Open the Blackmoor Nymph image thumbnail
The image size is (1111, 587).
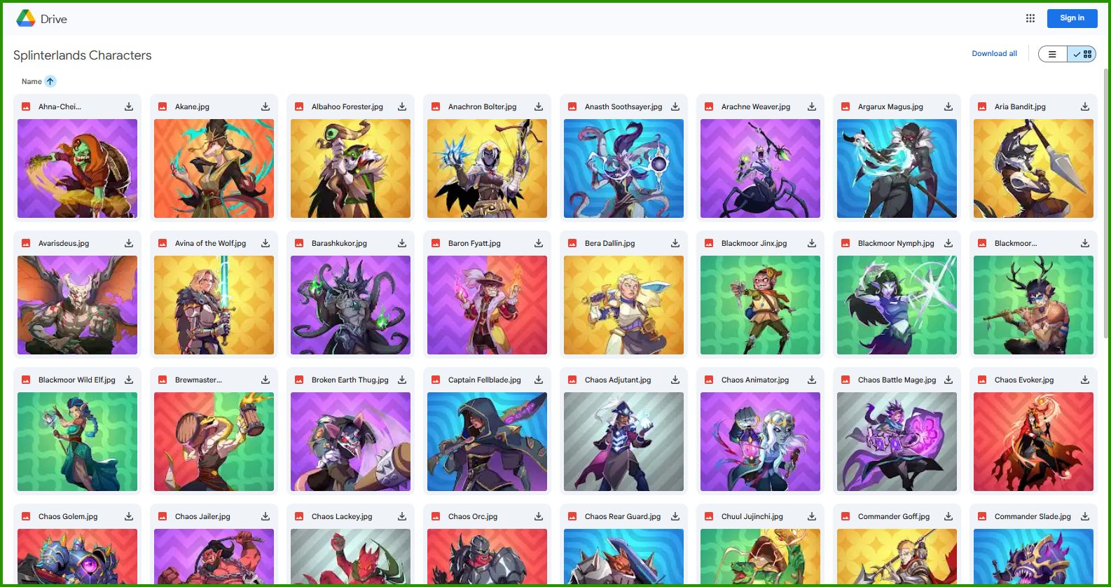pos(897,305)
